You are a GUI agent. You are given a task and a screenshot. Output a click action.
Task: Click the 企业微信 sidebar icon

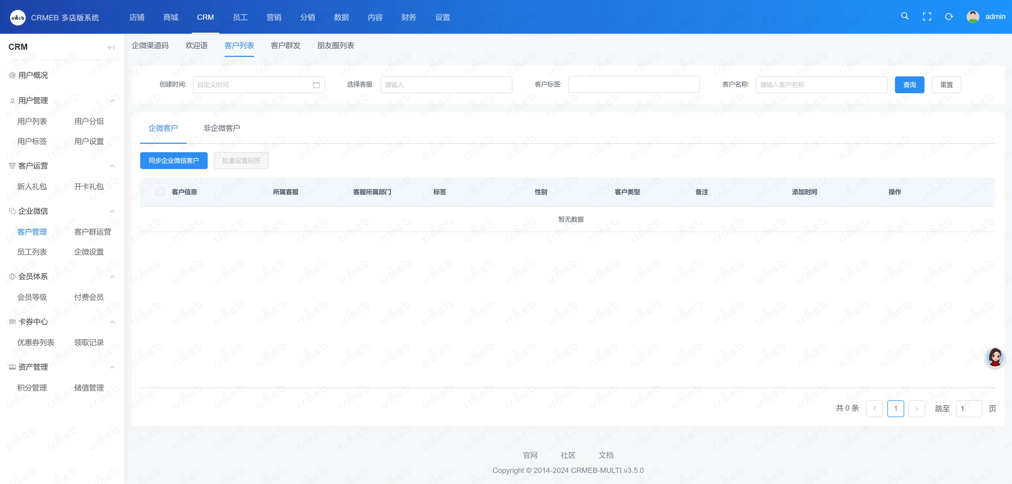pos(12,211)
